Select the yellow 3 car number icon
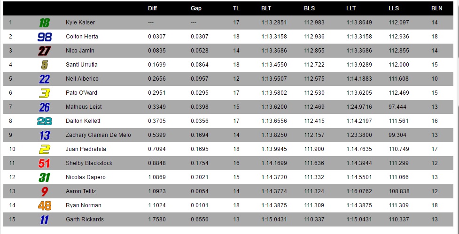The image size is (459, 234). (45, 93)
